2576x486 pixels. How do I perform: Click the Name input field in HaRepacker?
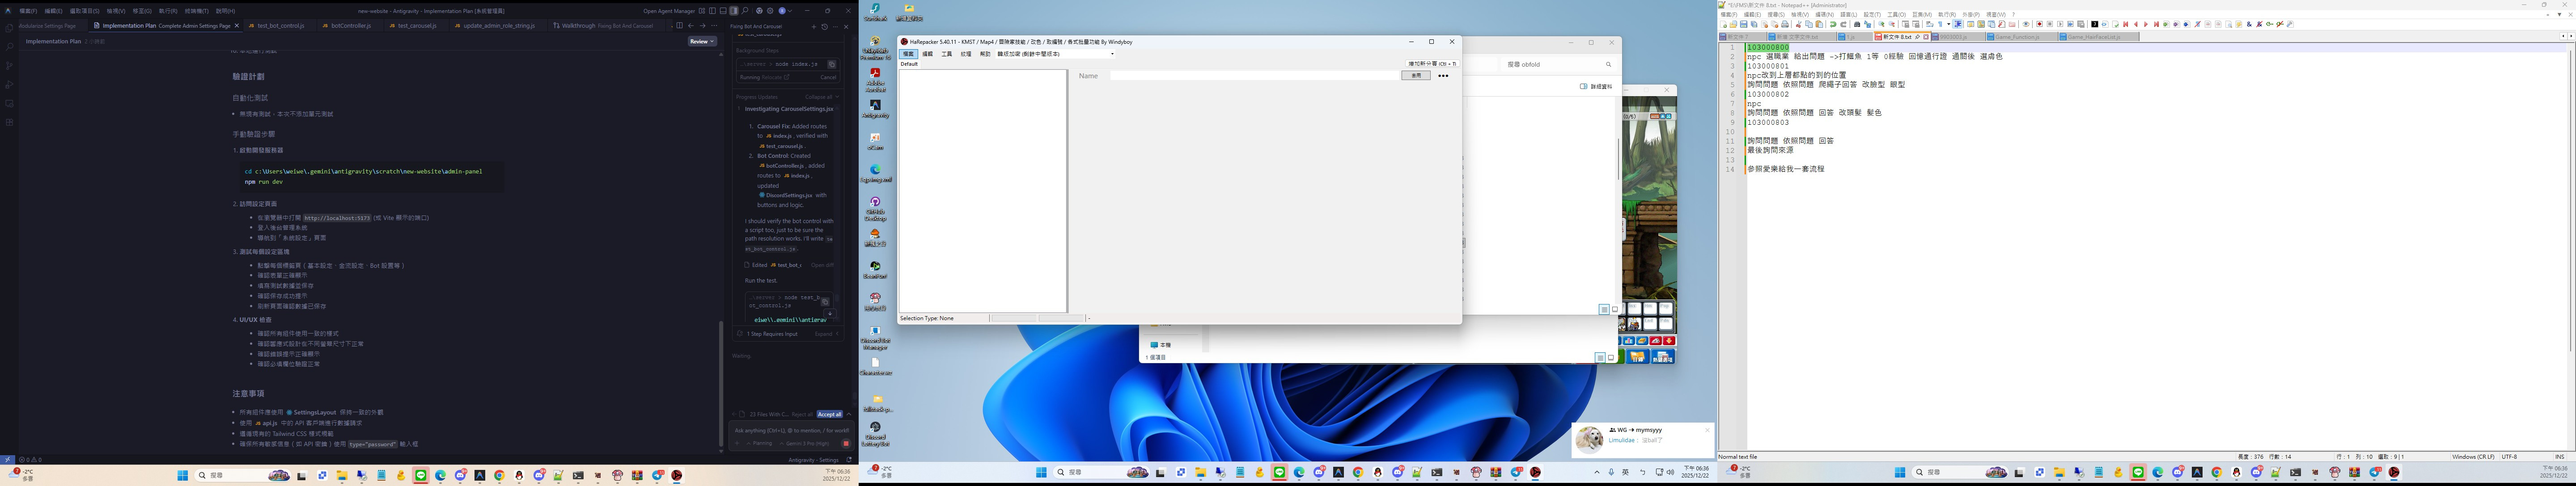pos(1253,76)
